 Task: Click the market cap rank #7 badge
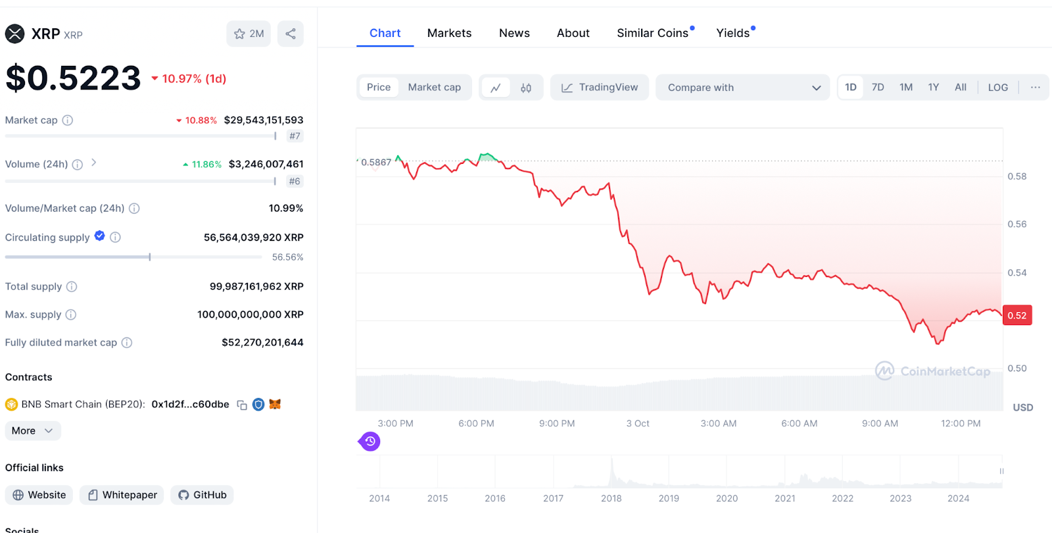(x=295, y=136)
